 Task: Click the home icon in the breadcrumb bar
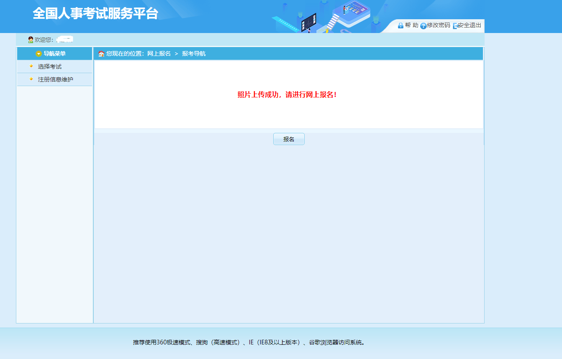[101, 54]
